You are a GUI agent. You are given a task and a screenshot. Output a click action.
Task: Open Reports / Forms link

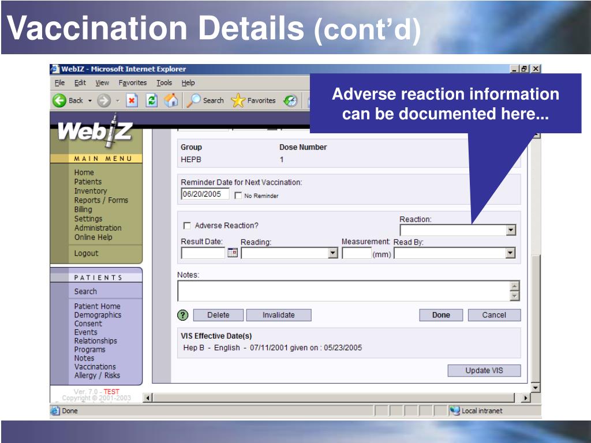tap(101, 200)
